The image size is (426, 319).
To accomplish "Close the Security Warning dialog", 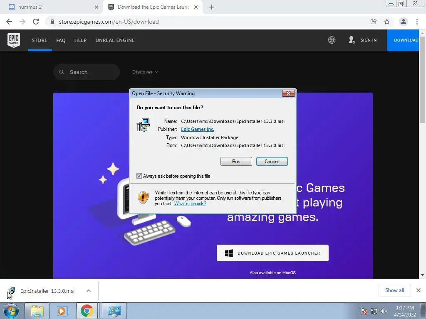I will [288, 93].
